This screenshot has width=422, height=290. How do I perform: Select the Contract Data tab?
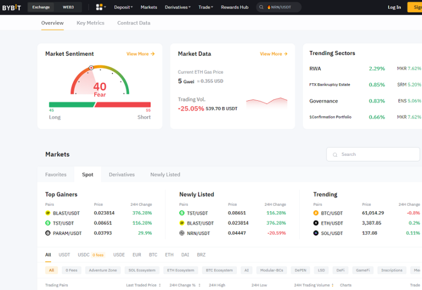click(x=134, y=23)
